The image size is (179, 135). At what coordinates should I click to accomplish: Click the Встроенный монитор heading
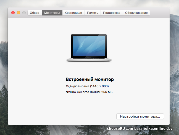point(90,79)
